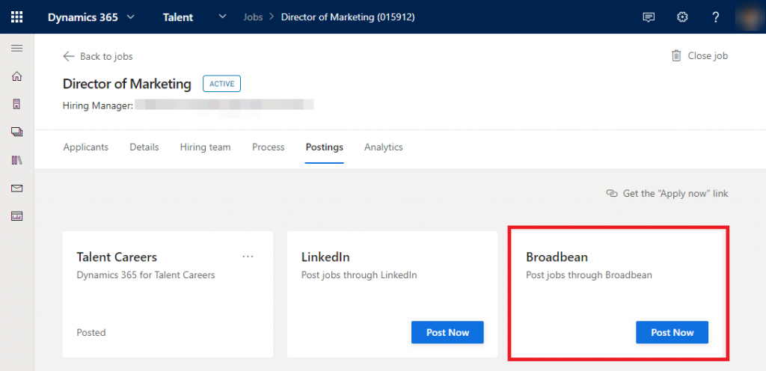Switch to the Applicants tab

[x=85, y=147]
